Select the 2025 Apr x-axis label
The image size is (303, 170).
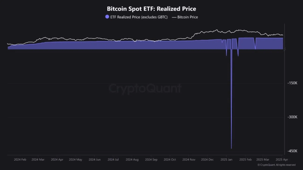pyautogui.click(x=282, y=160)
